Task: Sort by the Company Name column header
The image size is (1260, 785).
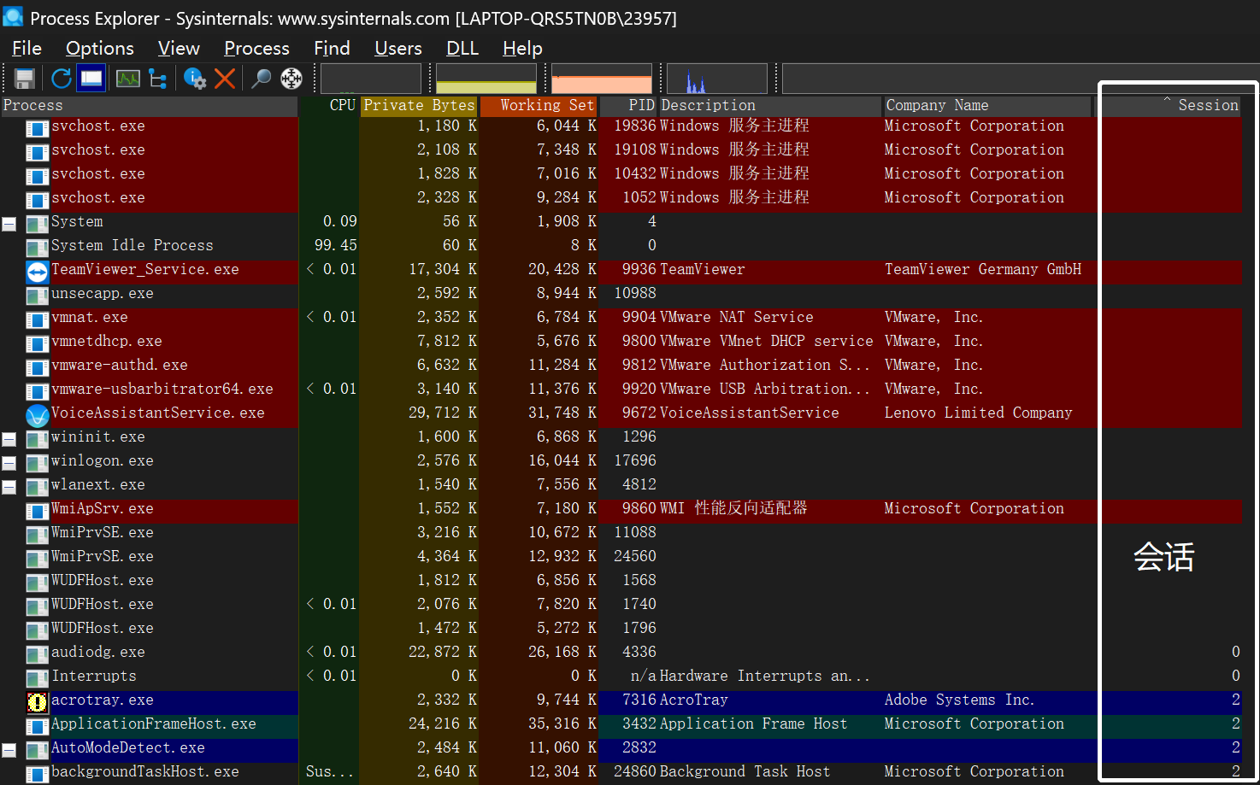Action: pyautogui.click(x=987, y=105)
